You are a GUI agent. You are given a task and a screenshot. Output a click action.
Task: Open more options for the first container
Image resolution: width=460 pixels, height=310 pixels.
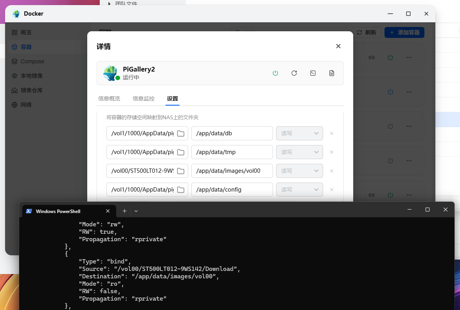coord(409,57)
